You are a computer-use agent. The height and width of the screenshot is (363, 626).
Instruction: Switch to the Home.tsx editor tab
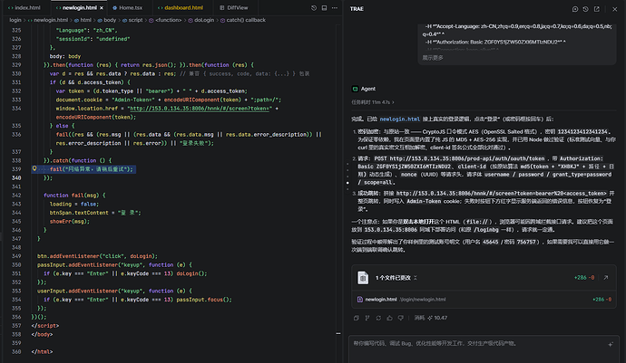click(x=127, y=7)
